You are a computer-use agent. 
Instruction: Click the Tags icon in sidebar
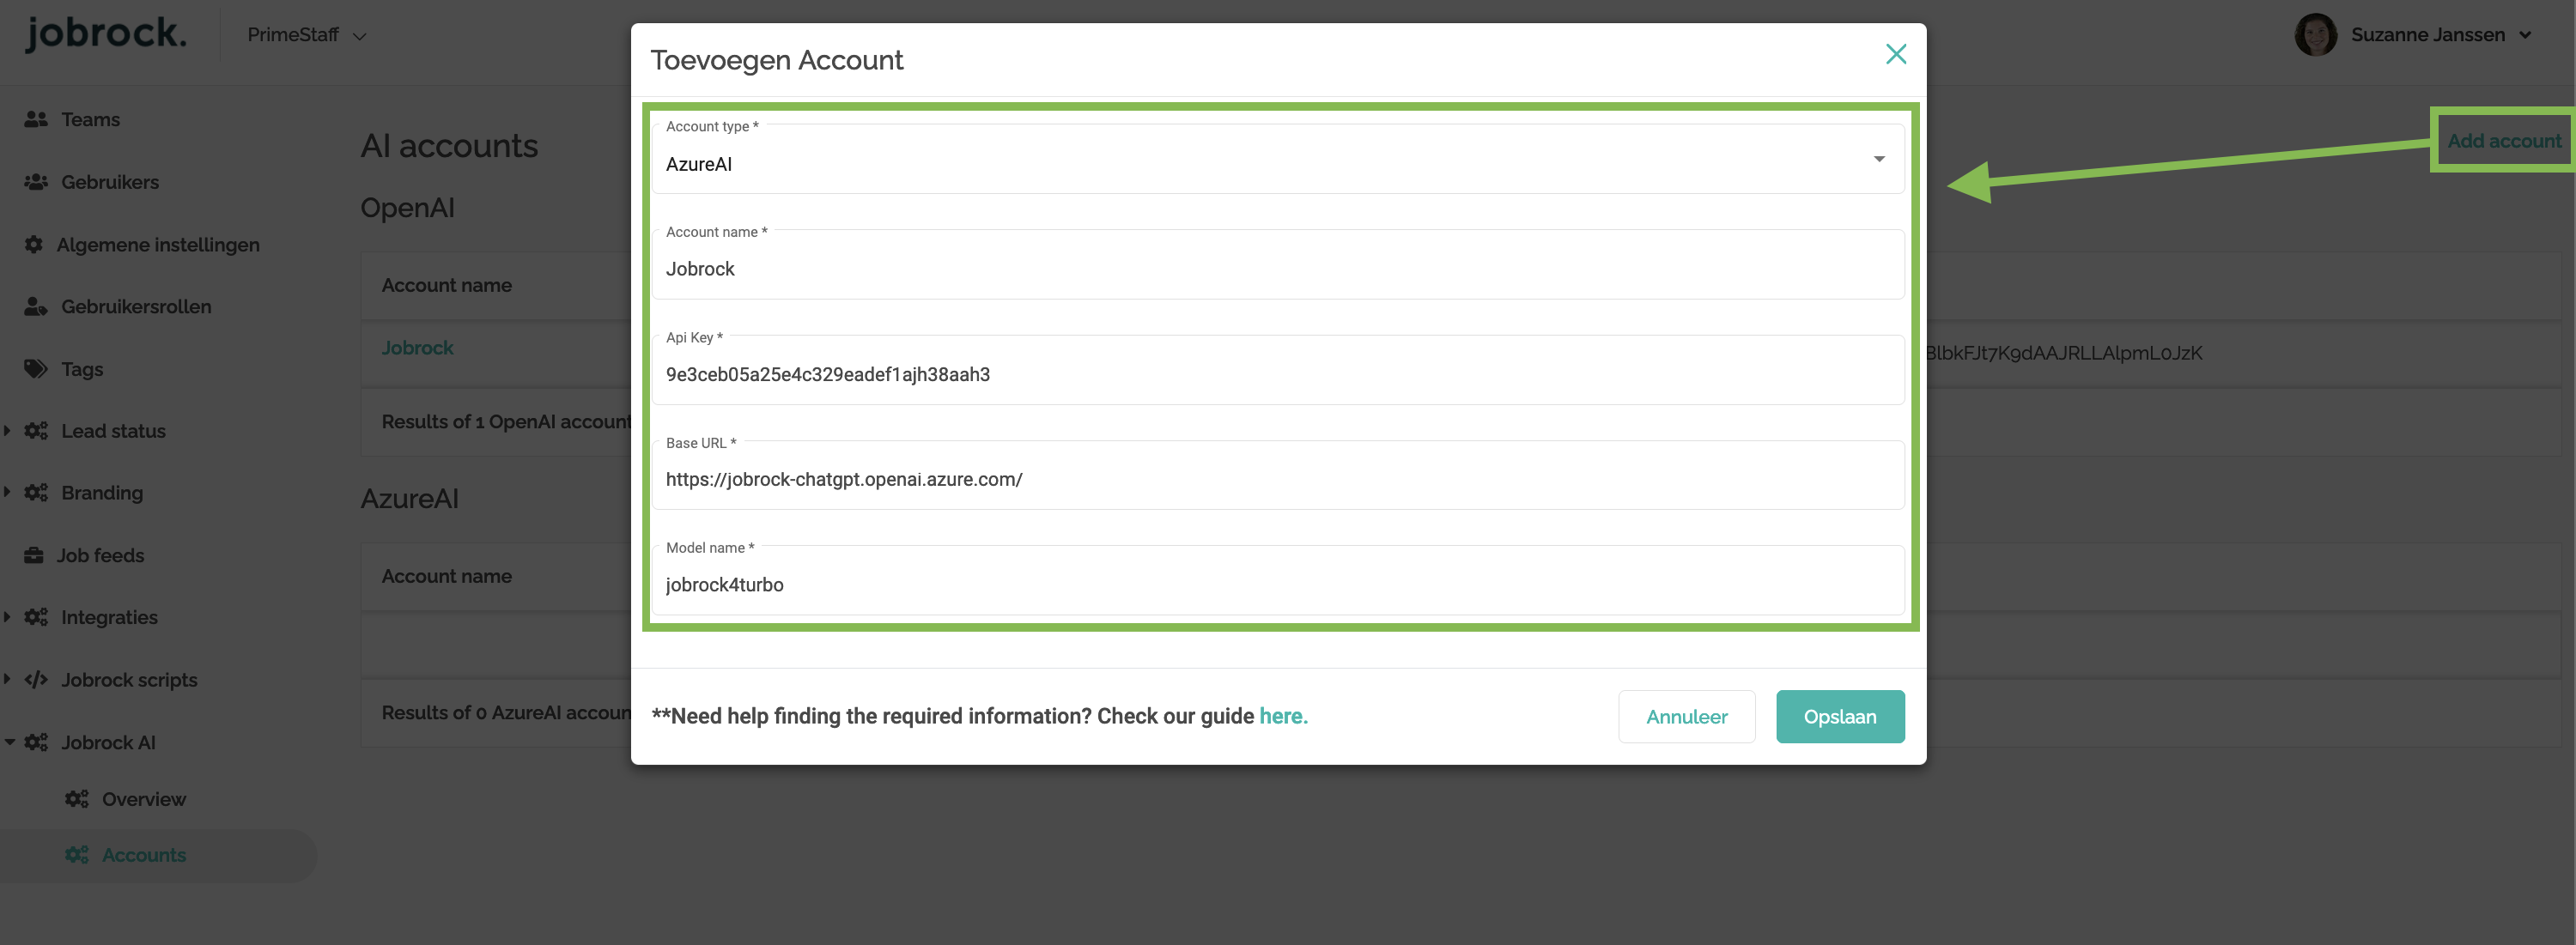[36, 369]
